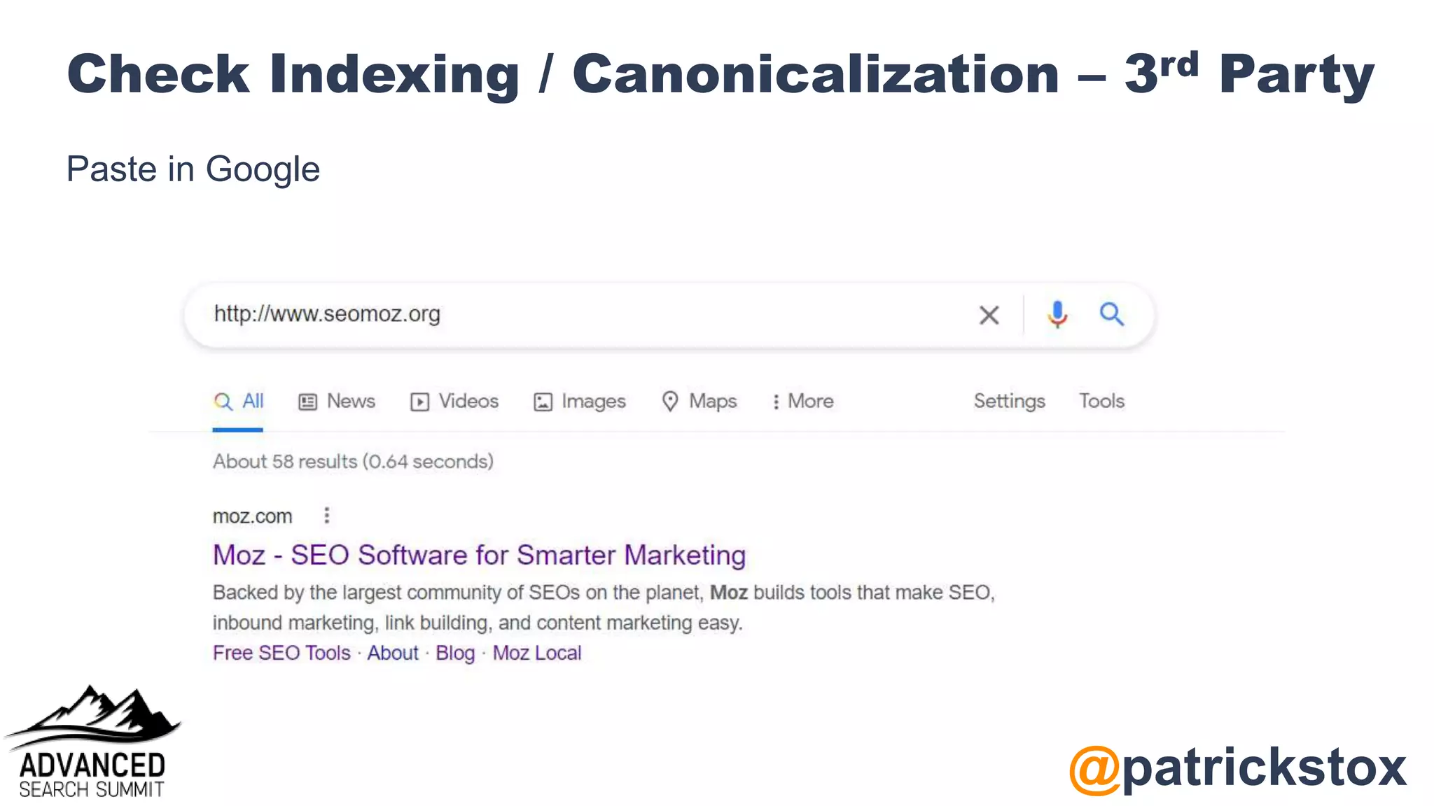This screenshot has height=806, width=1434.
Task: Switch to the Videos tab
Action: [x=454, y=402]
